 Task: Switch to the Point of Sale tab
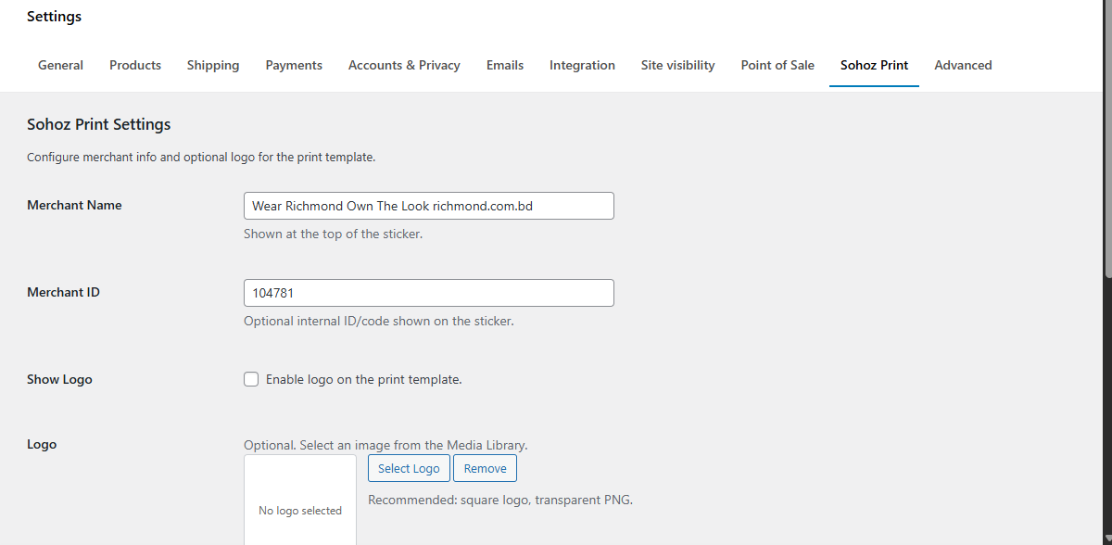[x=777, y=65]
